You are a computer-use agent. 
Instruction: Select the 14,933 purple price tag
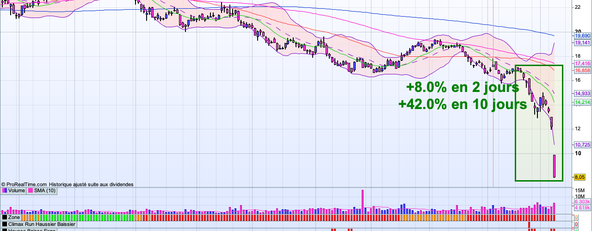[x=582, y=93]
